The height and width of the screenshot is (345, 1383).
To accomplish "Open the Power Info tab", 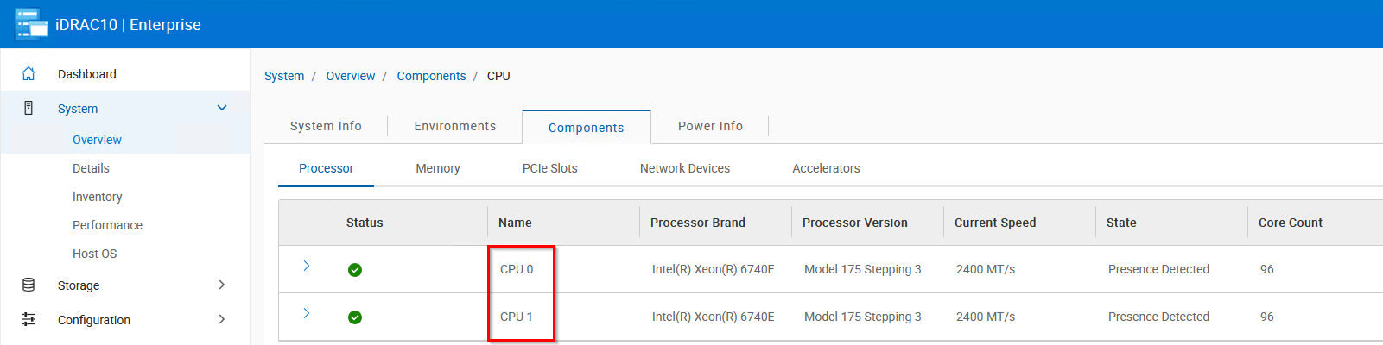I will [710, 126].
